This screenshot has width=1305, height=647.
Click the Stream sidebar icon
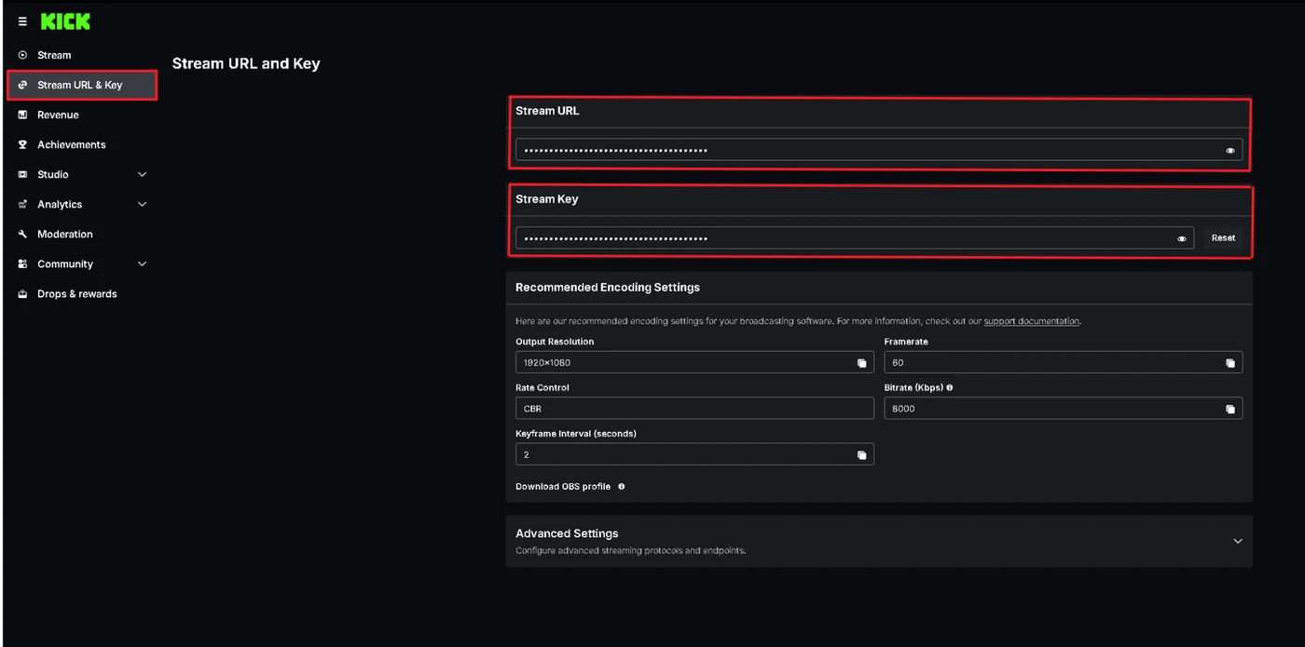pyautogui.click(x=22, y=55)
